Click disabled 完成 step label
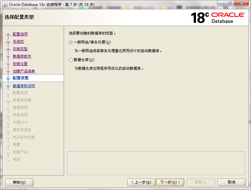251x190 pixels. pos(17,159)
